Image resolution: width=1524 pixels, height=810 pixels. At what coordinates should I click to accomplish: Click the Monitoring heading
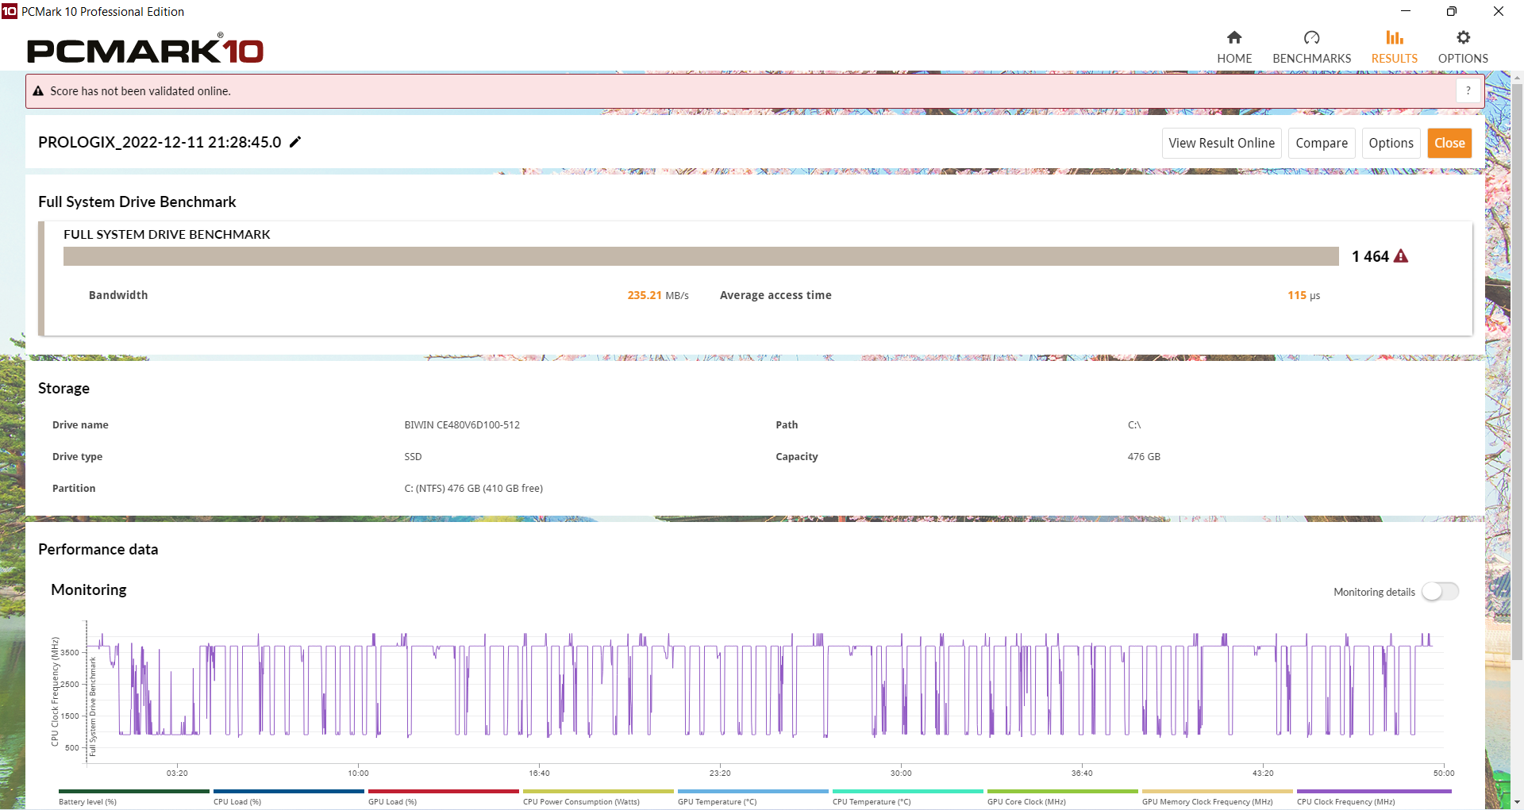[x=89, y=589]
